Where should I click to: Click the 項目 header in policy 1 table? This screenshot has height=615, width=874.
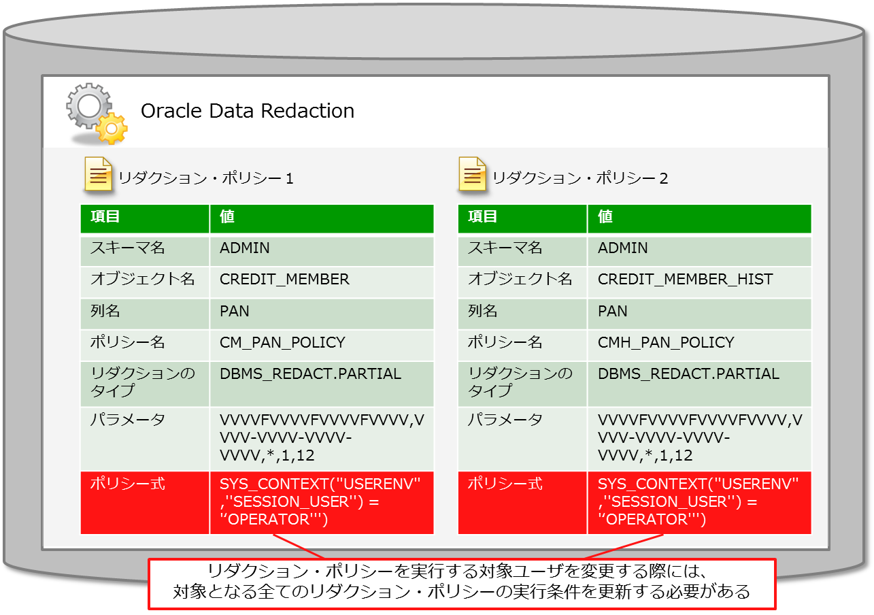(x=145, y=219)
